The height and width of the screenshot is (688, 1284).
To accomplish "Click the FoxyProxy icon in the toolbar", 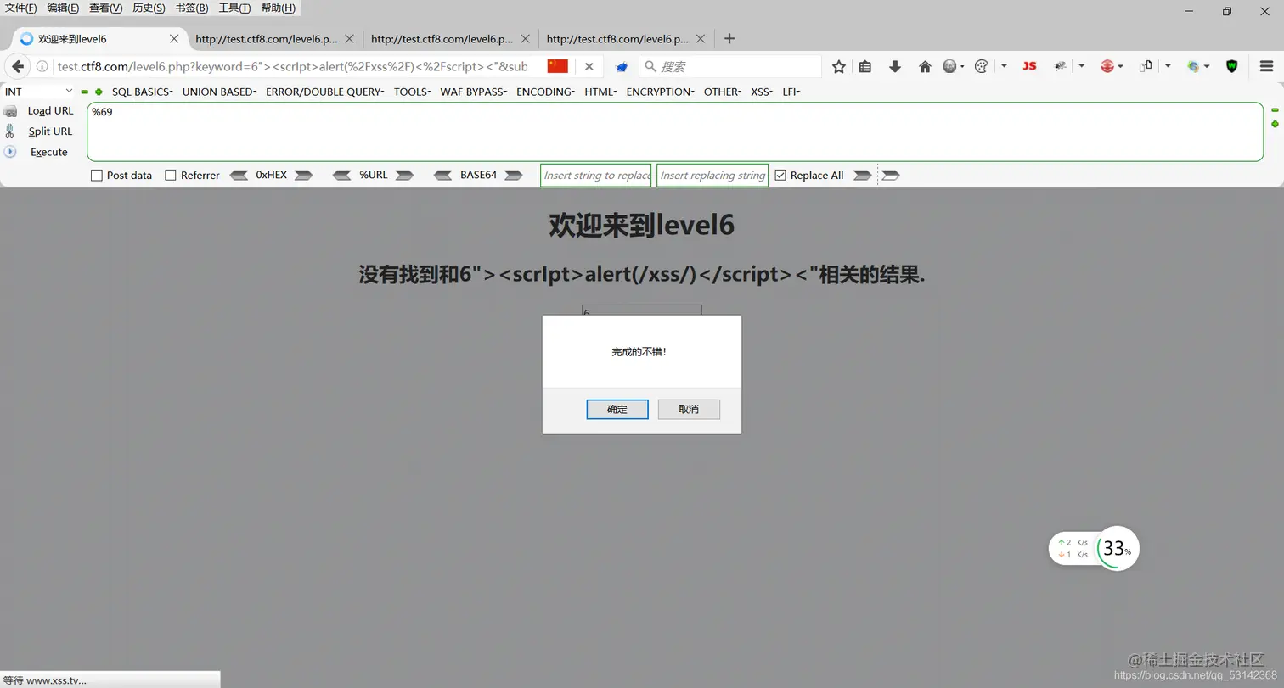I will click(1106, 65).
